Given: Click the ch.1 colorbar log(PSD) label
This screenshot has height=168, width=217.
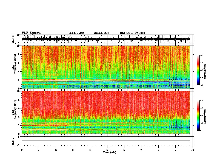Looking at the screenshot, I should [205, 72].
